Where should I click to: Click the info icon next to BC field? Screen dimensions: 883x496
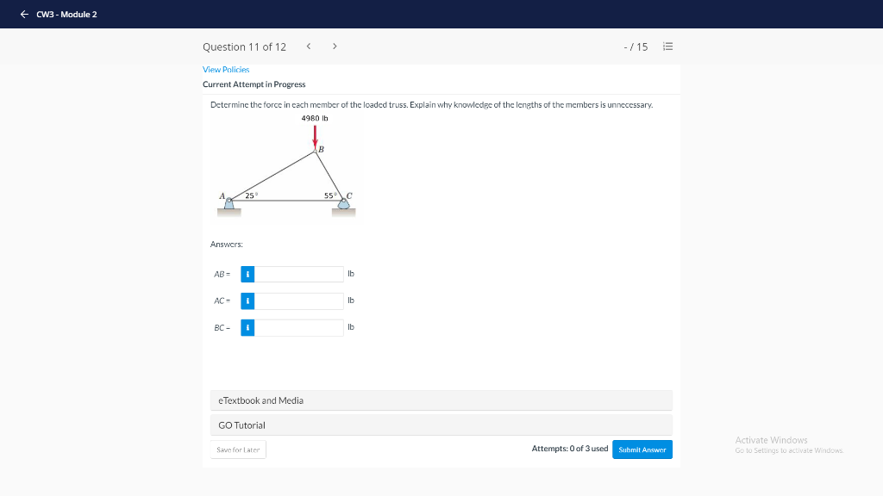pos(247,327)
